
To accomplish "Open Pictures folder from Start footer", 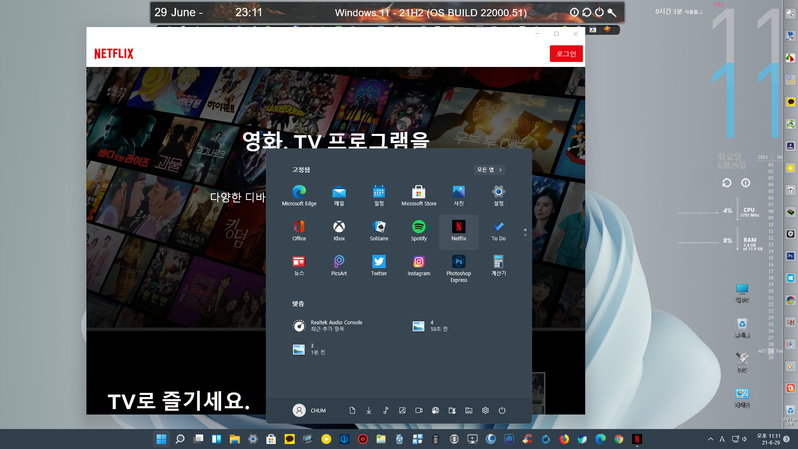I will pyautogui.click(x=402, y=410).
